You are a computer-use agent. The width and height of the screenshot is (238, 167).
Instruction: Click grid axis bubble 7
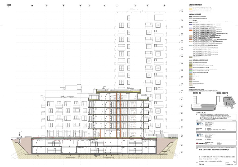(x=117, y=5)
